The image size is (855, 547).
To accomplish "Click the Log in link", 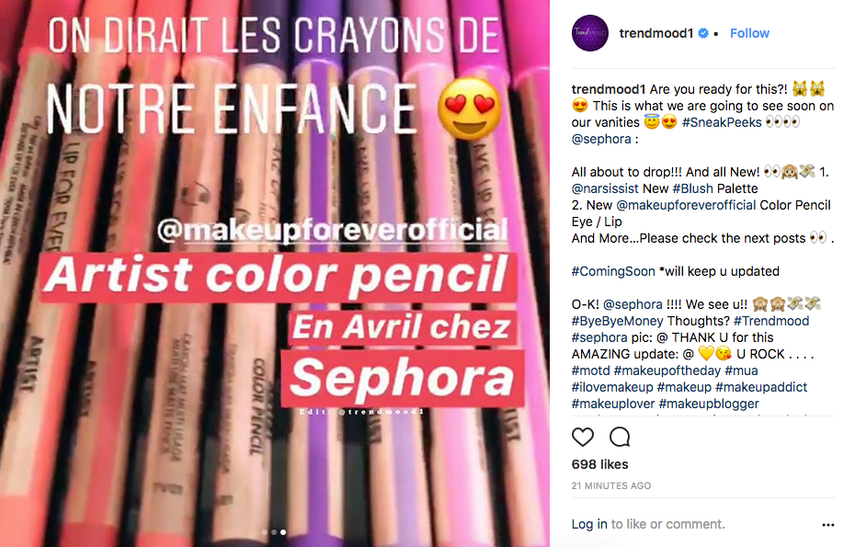I will click(589, 524).
